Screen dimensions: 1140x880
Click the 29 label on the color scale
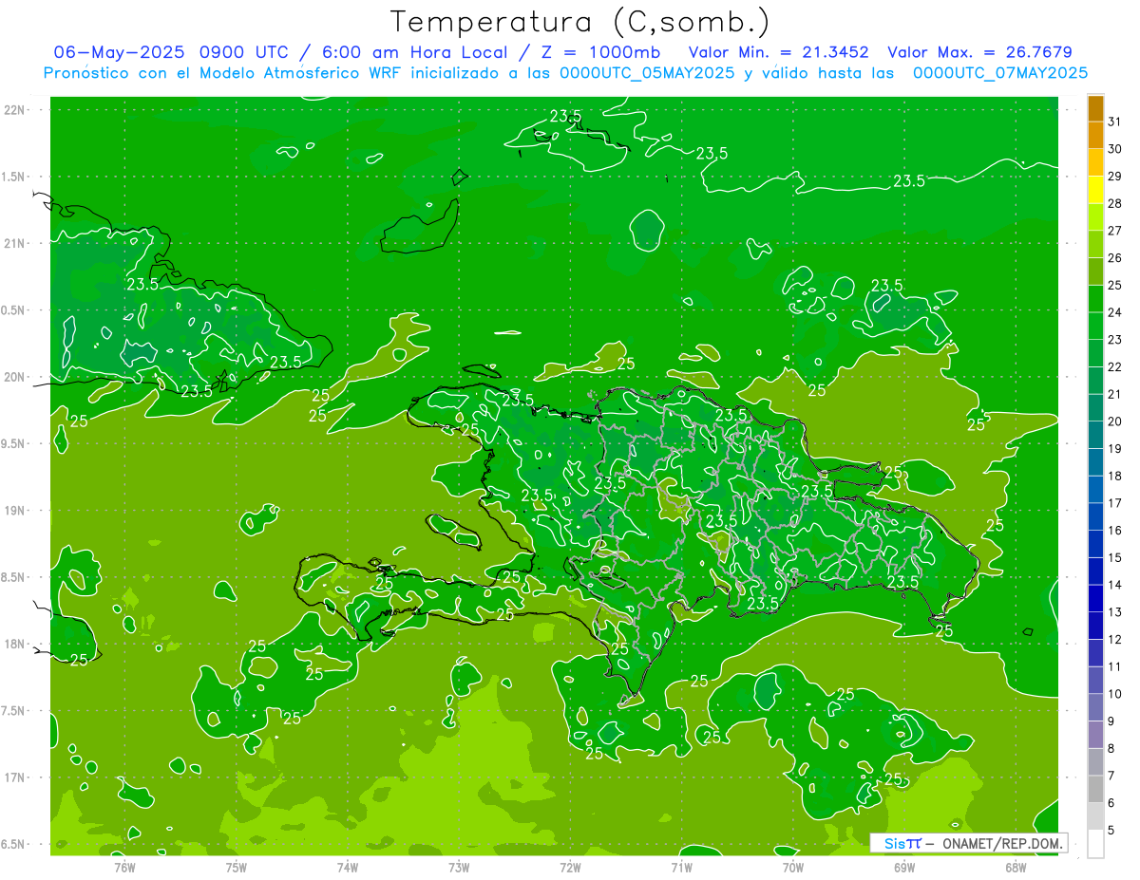(x=1115, y=177)
